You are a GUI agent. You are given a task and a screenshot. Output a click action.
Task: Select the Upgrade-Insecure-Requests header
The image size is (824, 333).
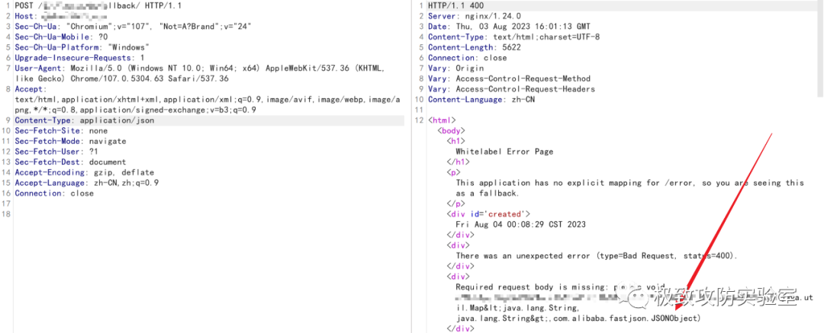[79, 58]
